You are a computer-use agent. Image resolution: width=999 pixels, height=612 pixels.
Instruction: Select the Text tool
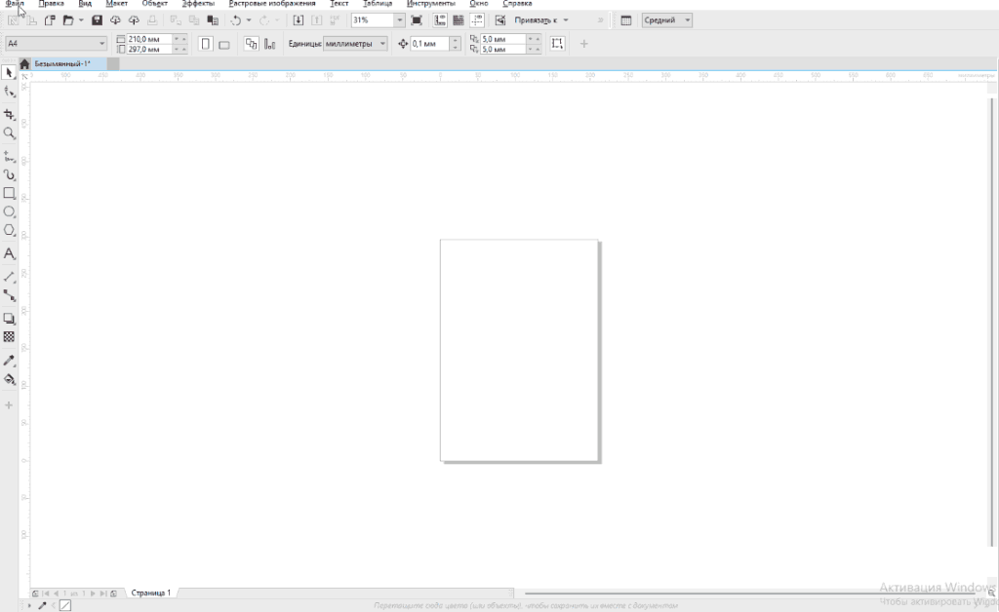tap(9, 253)
